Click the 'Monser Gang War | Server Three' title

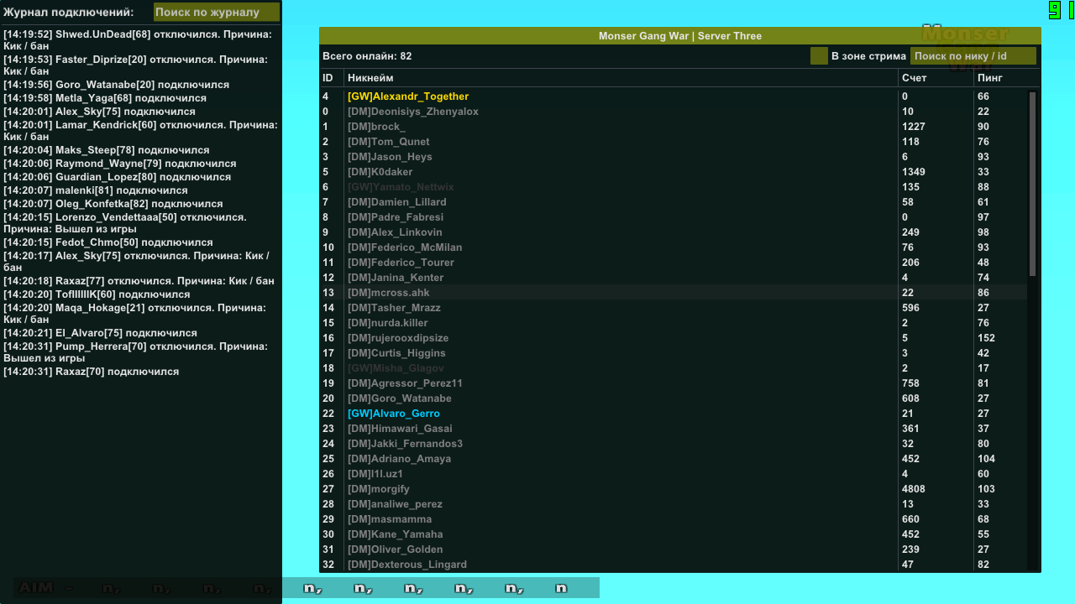coord(680,36)
